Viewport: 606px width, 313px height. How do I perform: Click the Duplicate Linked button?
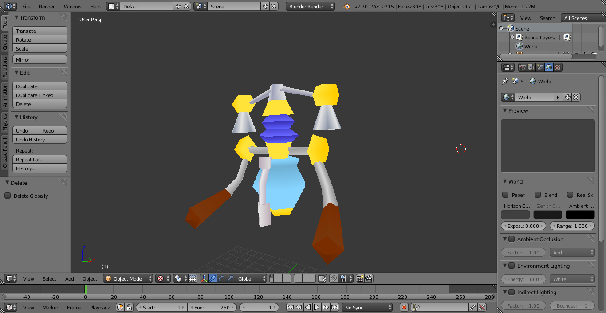tap(39, 95)
